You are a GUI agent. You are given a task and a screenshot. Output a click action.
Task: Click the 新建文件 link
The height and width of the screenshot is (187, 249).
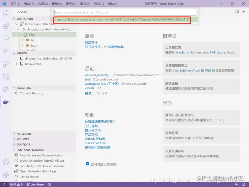(x=91, y=42)
